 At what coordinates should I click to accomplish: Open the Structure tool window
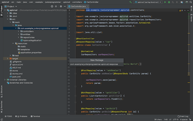pos(2,91)
